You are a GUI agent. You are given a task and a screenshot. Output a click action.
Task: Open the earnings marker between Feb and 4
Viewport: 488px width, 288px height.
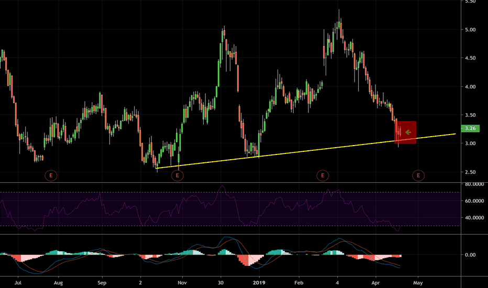(323, 175)
